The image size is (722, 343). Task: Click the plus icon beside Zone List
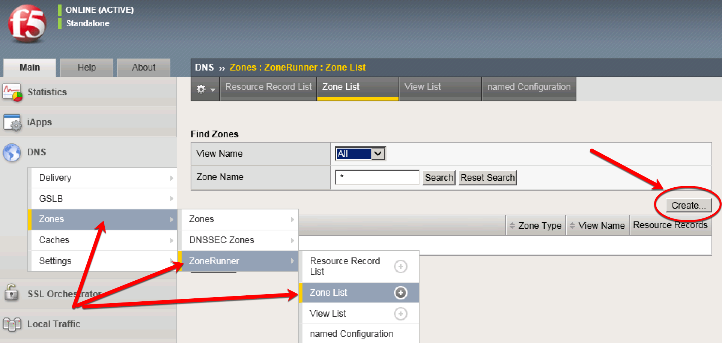tap(401, 292)
